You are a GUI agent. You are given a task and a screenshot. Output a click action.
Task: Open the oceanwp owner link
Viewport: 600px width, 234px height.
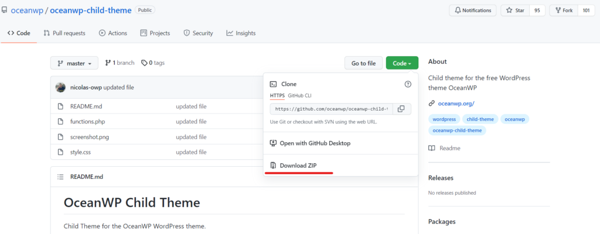(27, 11)
